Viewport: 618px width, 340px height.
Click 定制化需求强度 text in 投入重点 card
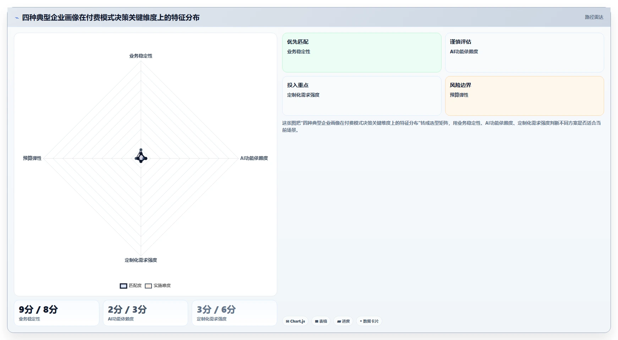(x=303, y=95)
